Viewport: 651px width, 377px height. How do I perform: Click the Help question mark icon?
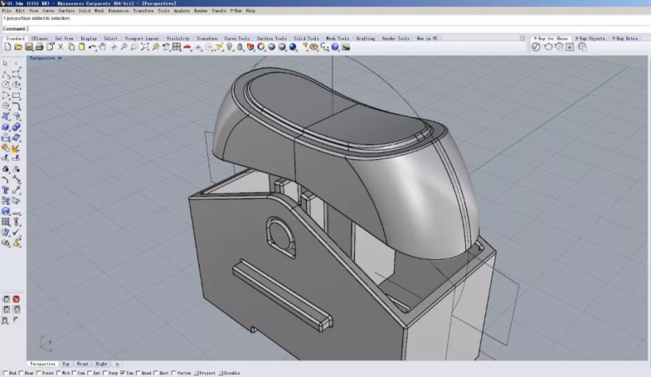(335, 47)
